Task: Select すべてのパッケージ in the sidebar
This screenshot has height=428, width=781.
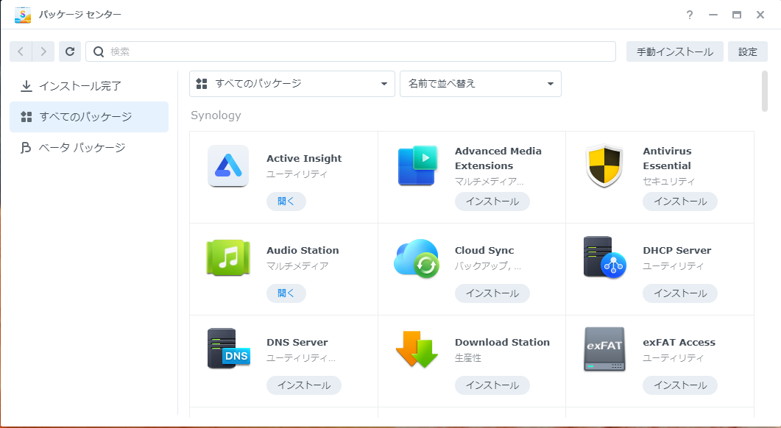Action: tap(89, 117)
